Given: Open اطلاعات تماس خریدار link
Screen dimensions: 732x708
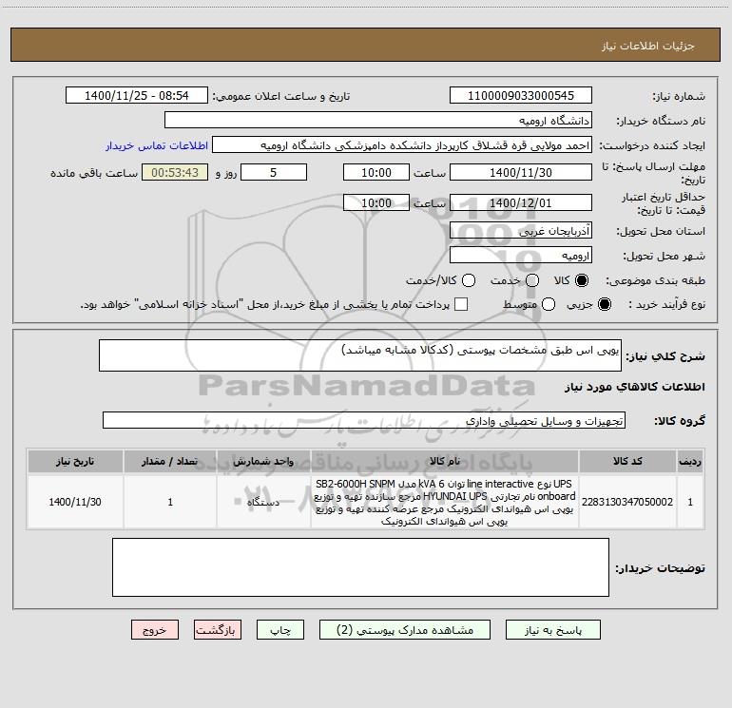Looking at the screenshot, I should click(x=157, y=145).
